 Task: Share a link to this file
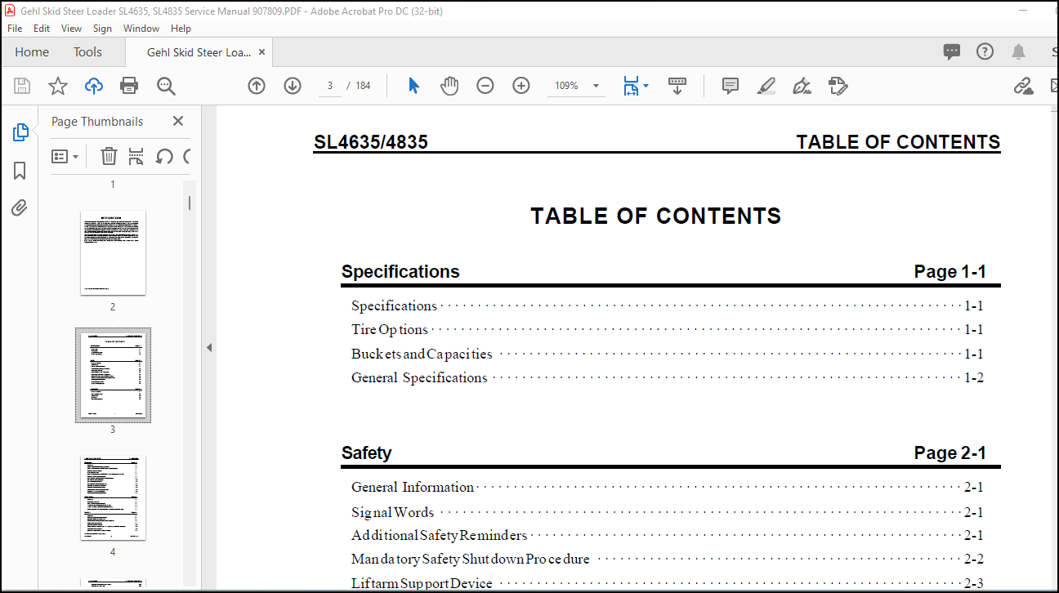(x=1023, y=86)
